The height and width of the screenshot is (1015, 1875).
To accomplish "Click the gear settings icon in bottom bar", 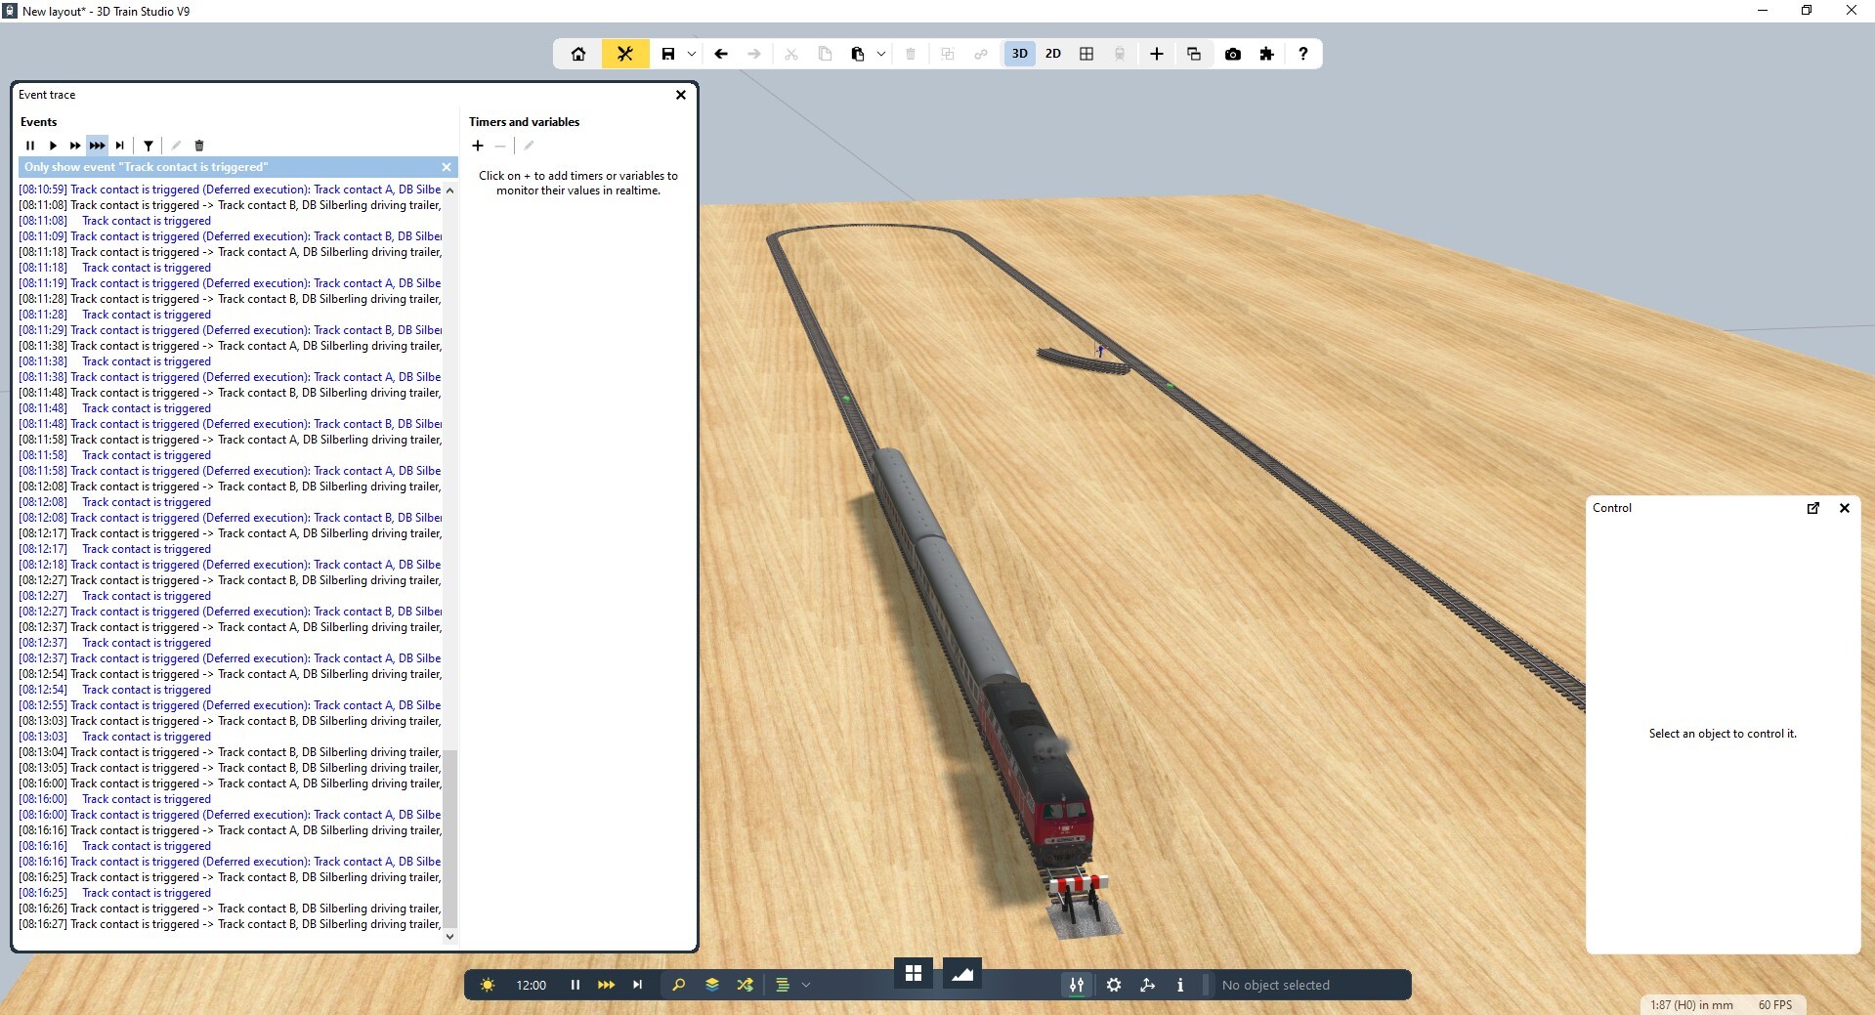I will pos(1114,985).
